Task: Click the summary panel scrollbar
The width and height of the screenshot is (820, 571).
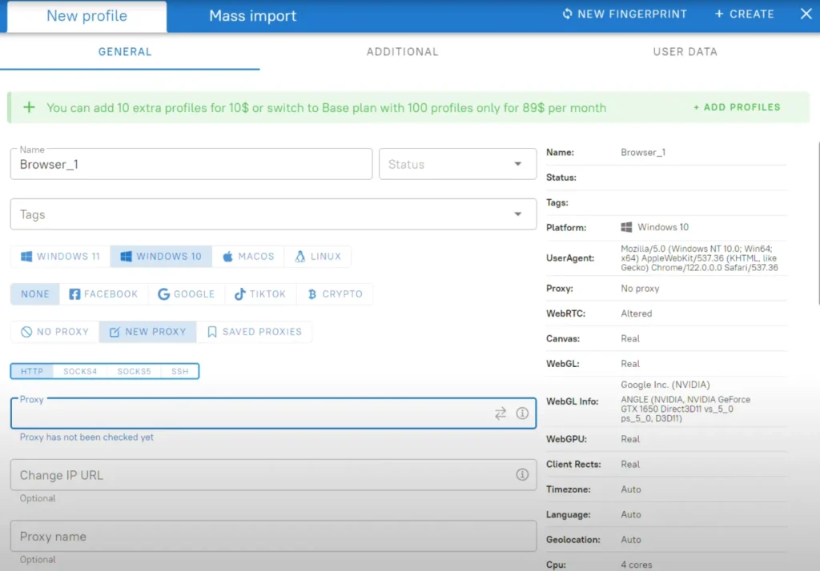Action: [x=818, y=222]
